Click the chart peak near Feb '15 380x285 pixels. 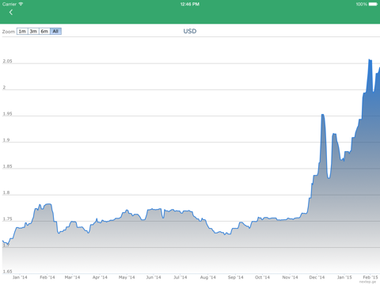(370, 60)
